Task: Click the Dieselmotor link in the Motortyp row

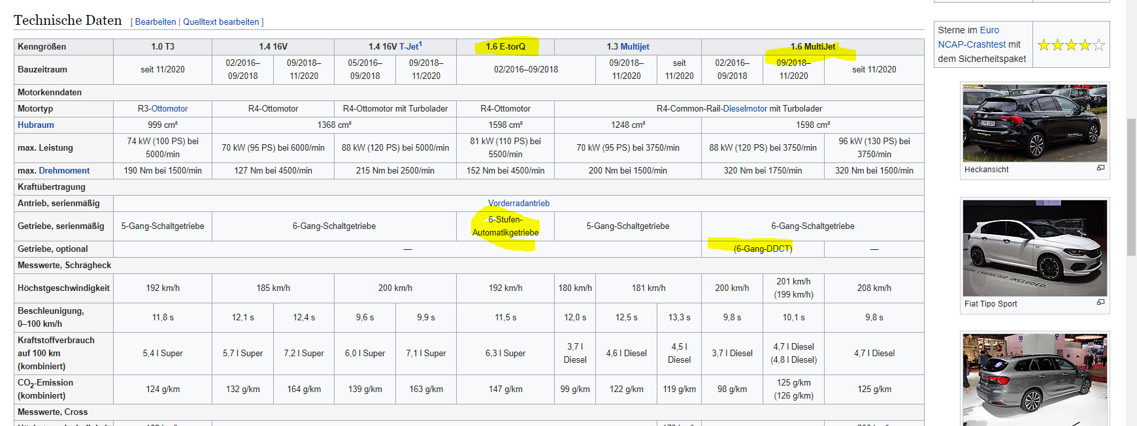Action: 744,109
